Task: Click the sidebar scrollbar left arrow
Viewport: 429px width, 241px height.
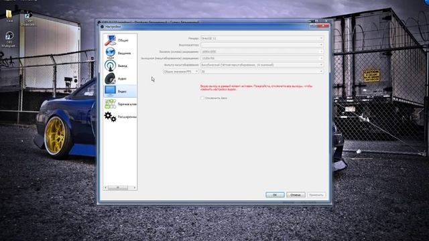Action: click(106, 187)
